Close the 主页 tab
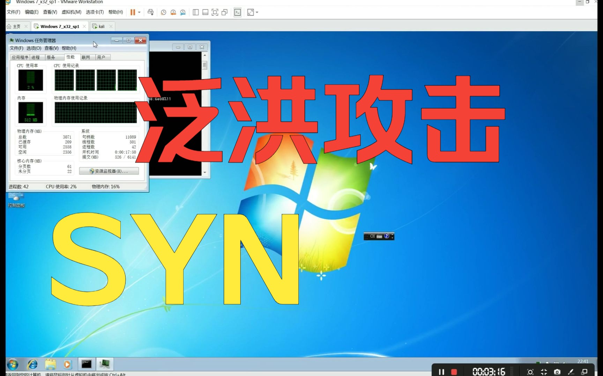This screenshot has width=603, height=376. (26, 26)
